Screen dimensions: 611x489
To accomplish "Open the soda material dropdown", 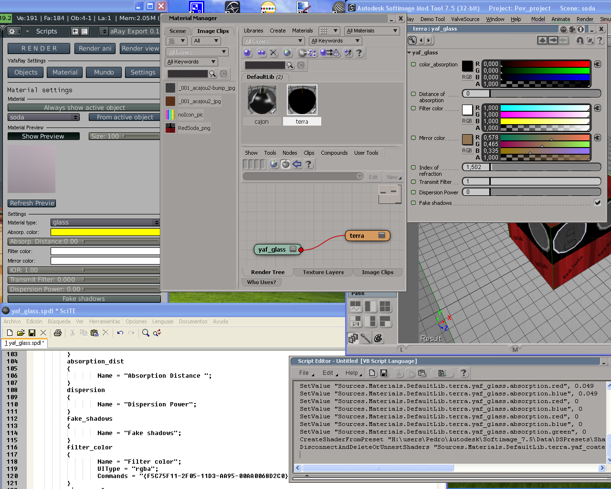I will tap(44, 117).
